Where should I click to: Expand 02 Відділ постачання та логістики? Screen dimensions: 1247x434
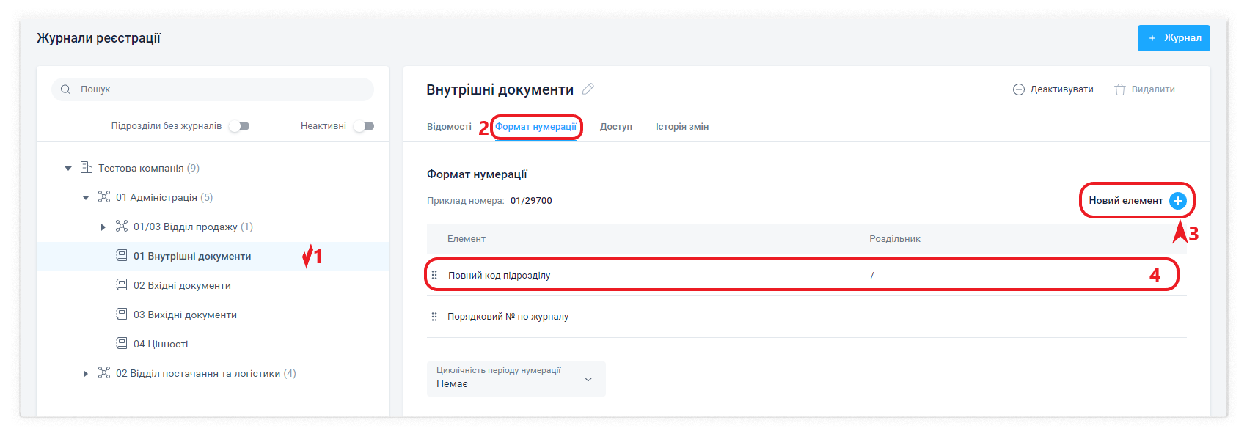click(86, 374)
